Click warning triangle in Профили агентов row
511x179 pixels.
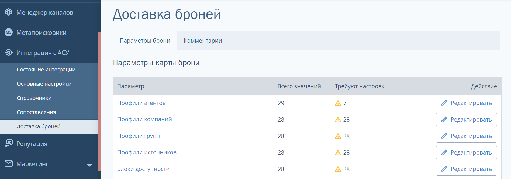pos(338,103)
